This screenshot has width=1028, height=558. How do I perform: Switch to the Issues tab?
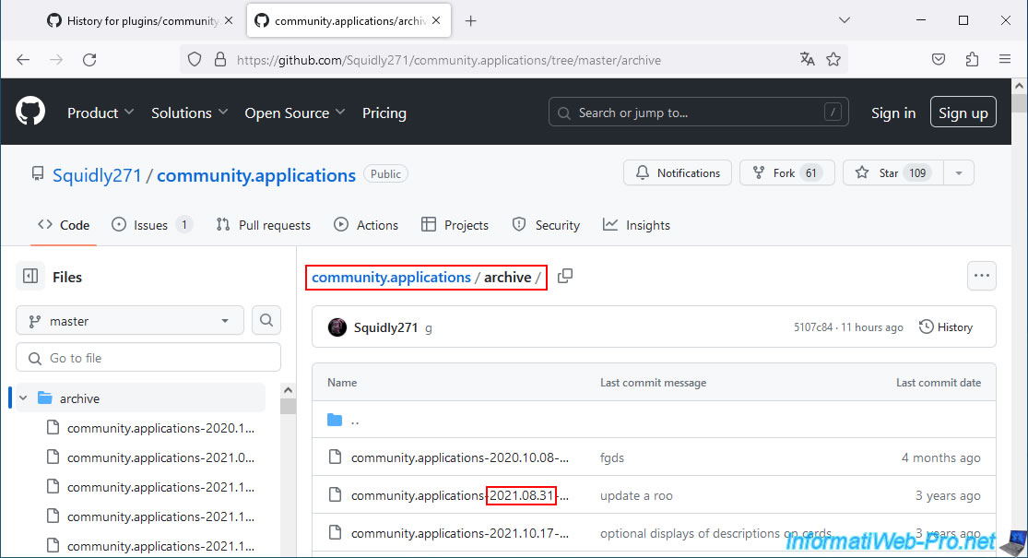tap(151, 225)
